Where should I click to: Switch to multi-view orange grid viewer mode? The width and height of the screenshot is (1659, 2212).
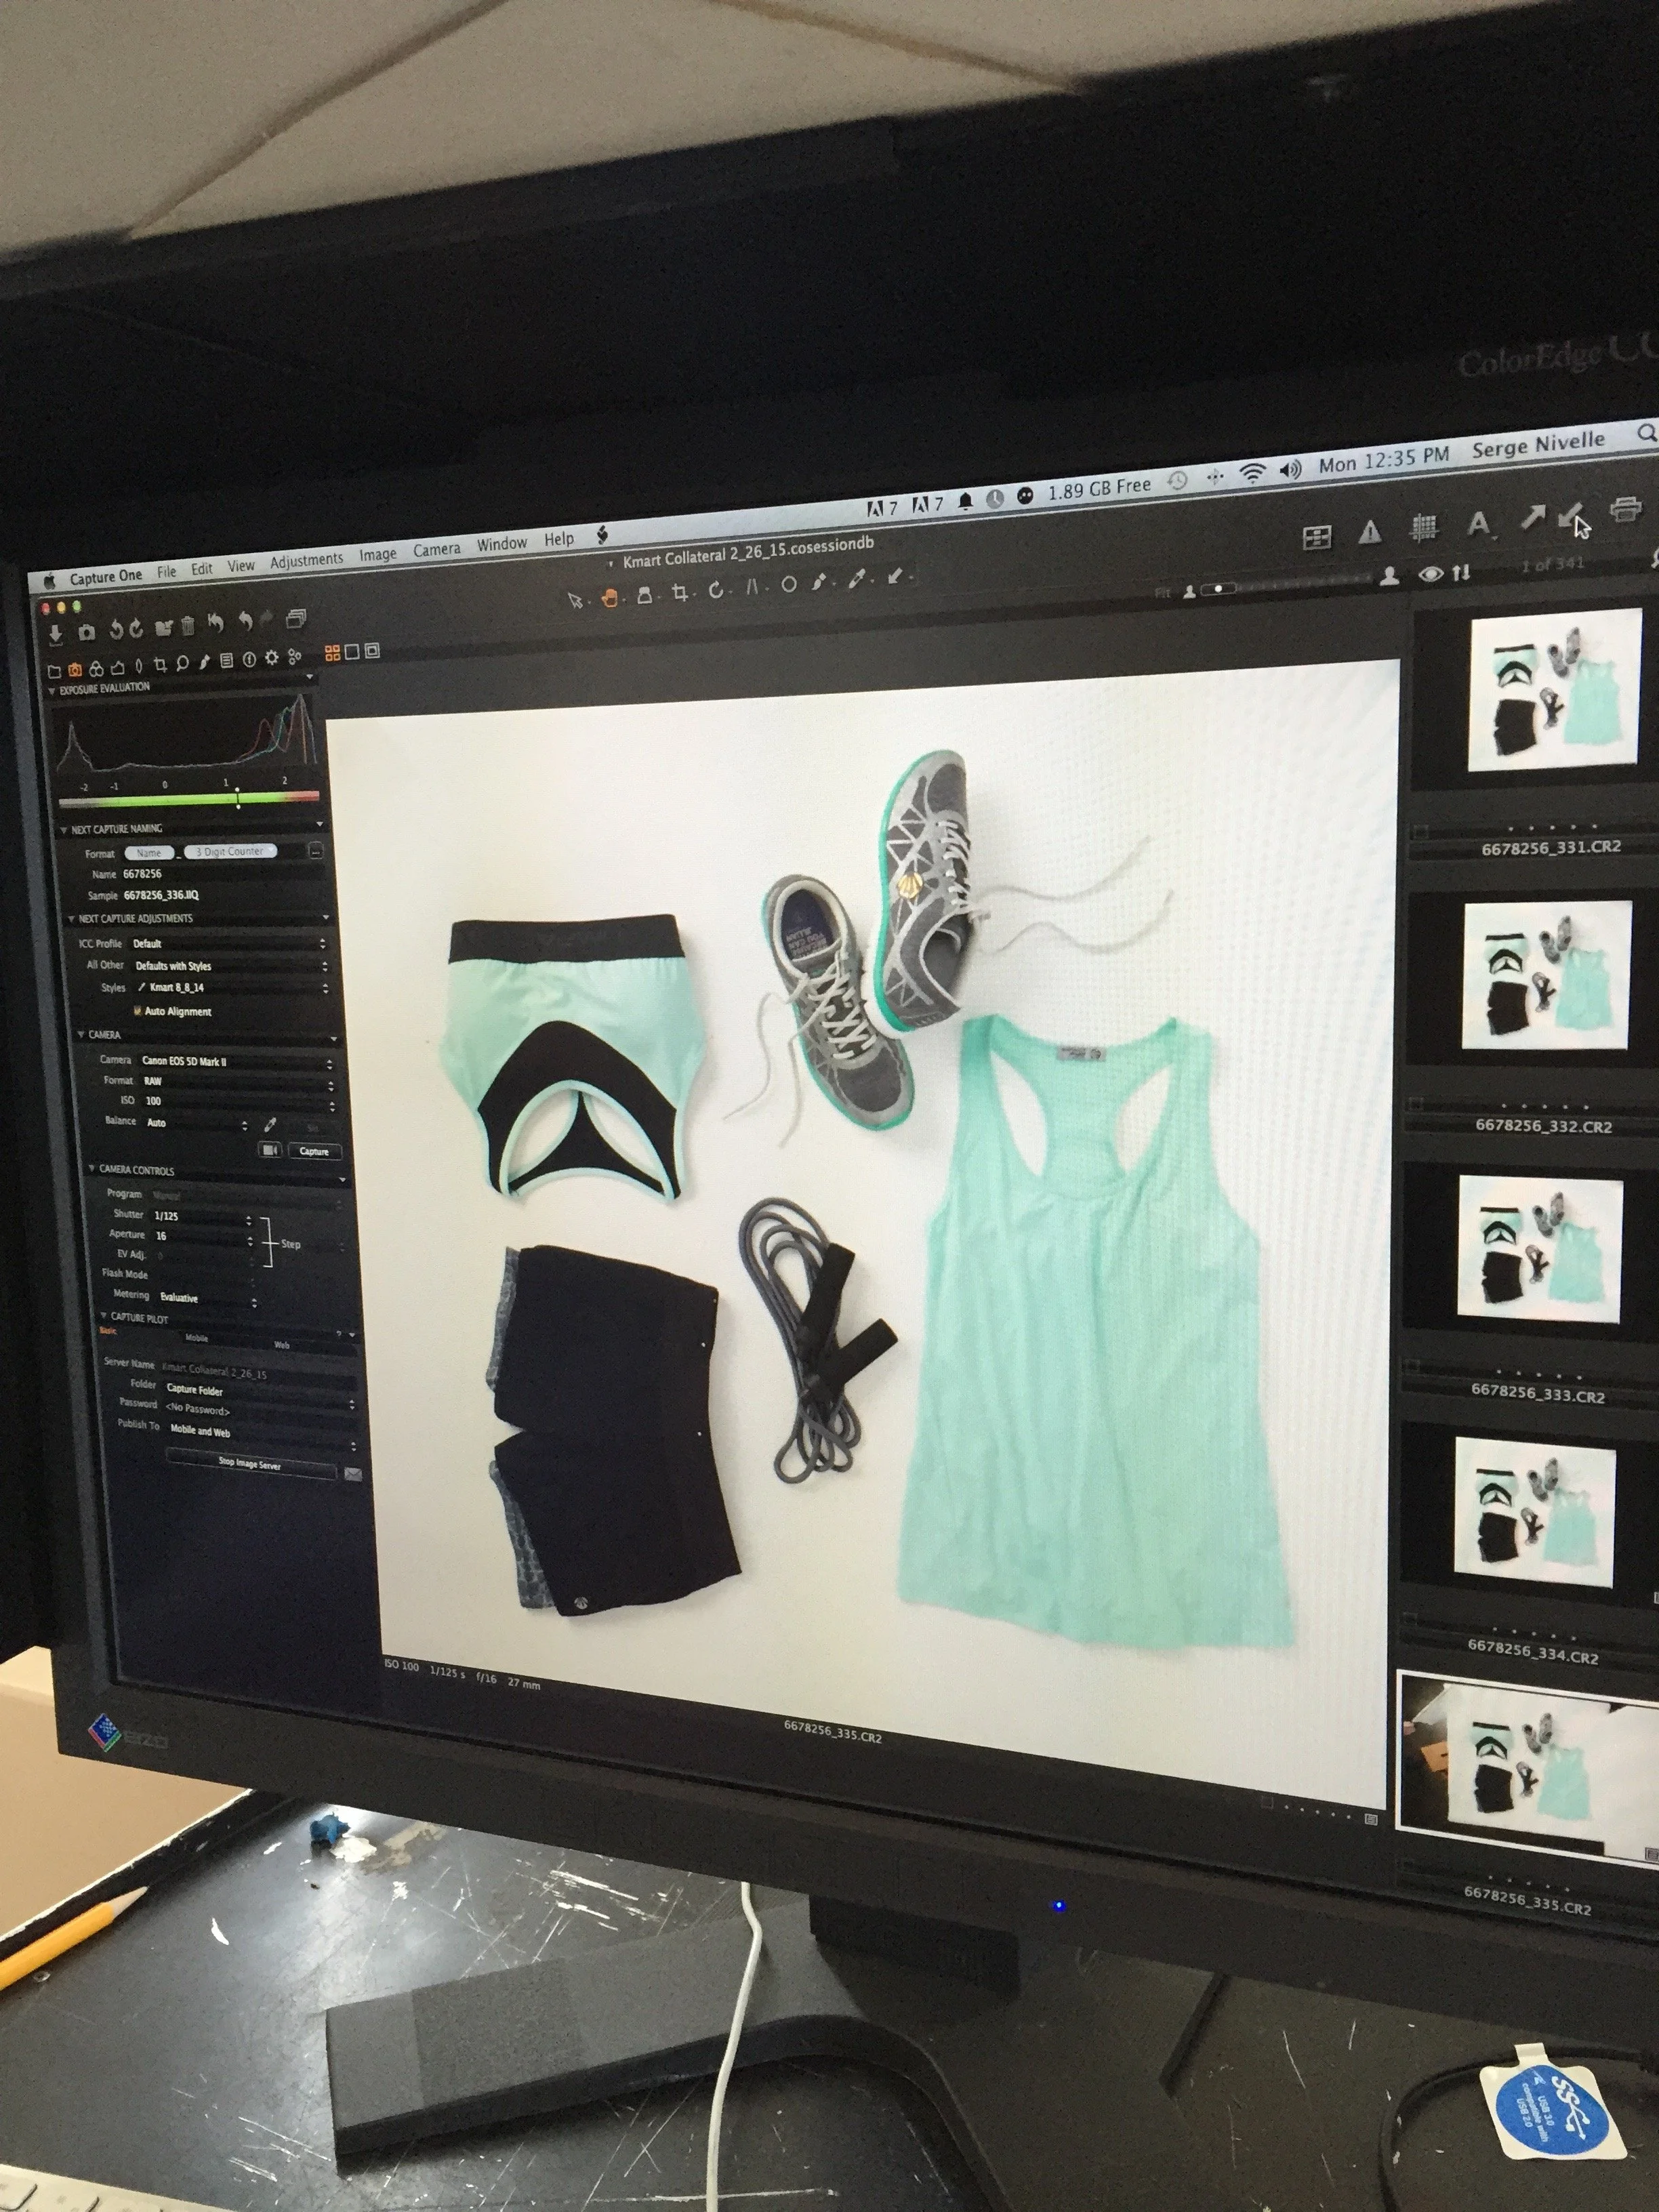(x=332, y=653)
